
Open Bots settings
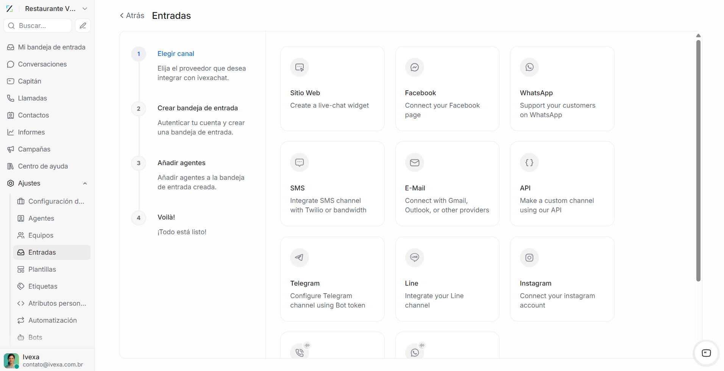point(52,337)
